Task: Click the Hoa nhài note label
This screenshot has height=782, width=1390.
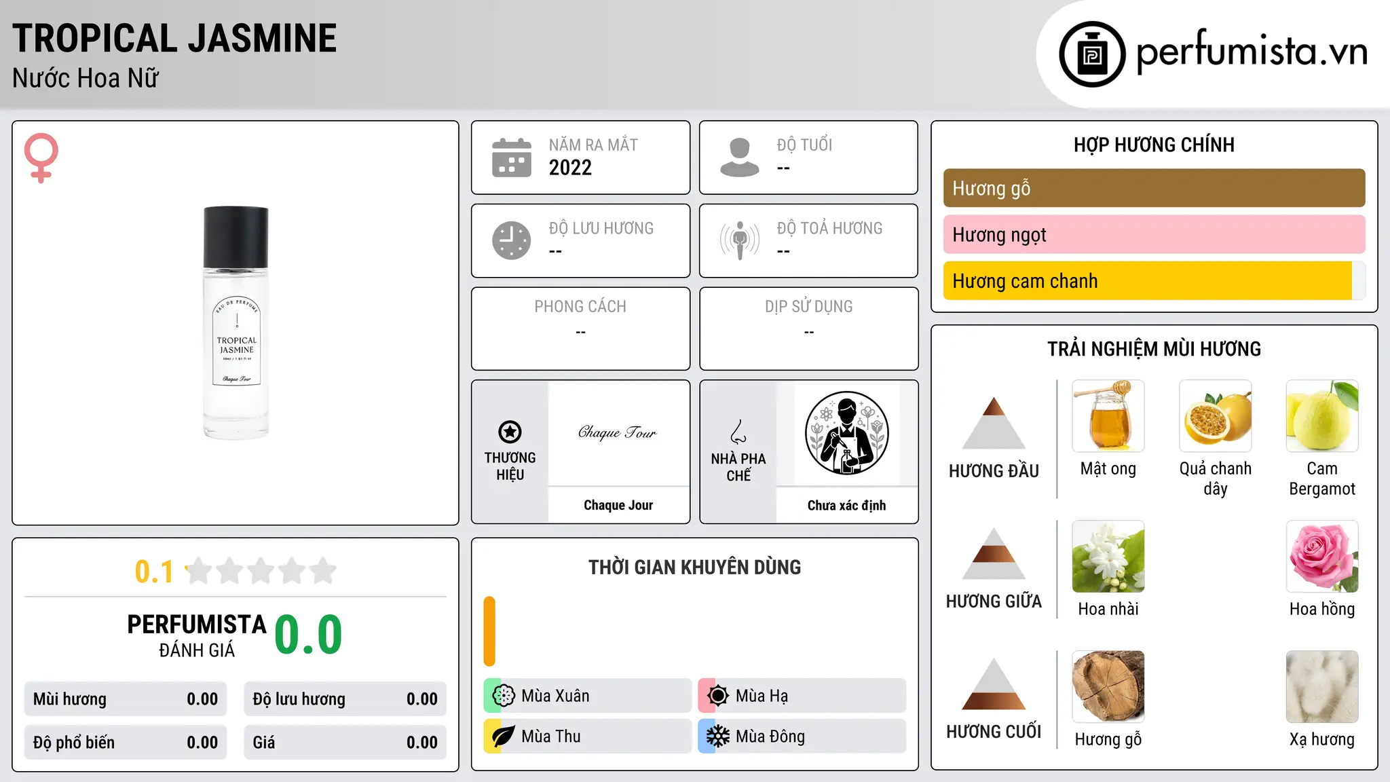Action: coord(1108,609)
